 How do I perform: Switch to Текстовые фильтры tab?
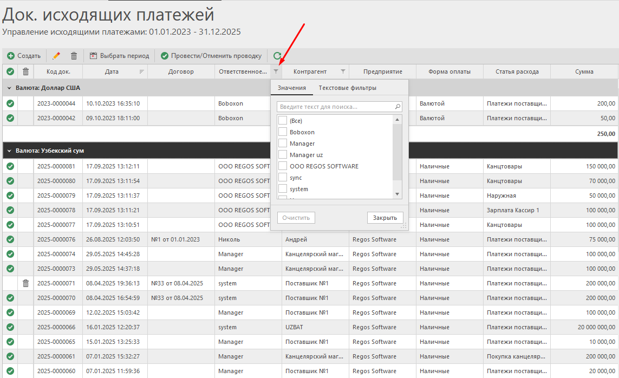point(347,88)
